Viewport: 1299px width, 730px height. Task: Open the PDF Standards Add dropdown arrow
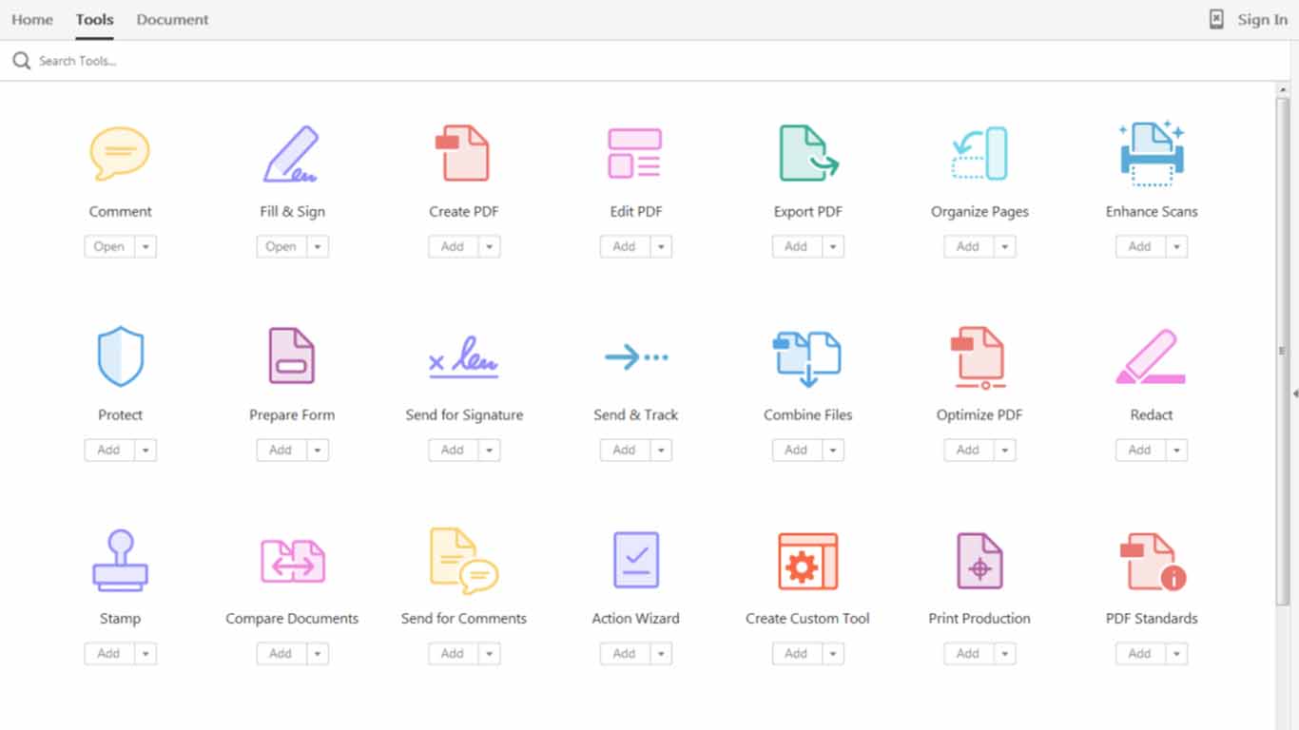(x=1177, y=654)
